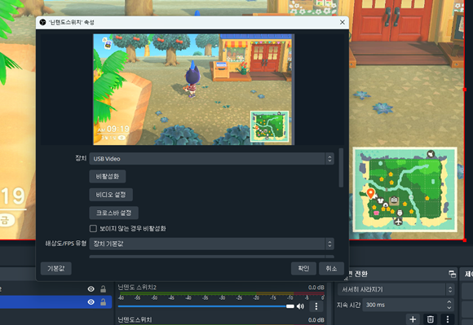
Task: Click the 닌텐도스위치 mixer label
Action: point(135,319)
